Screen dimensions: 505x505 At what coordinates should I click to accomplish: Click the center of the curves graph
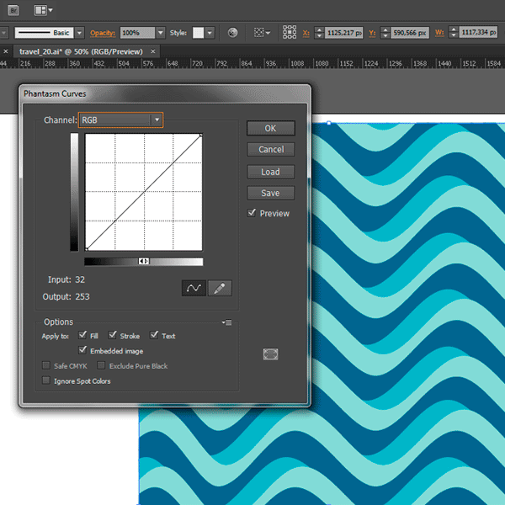[x=144, y=192]
